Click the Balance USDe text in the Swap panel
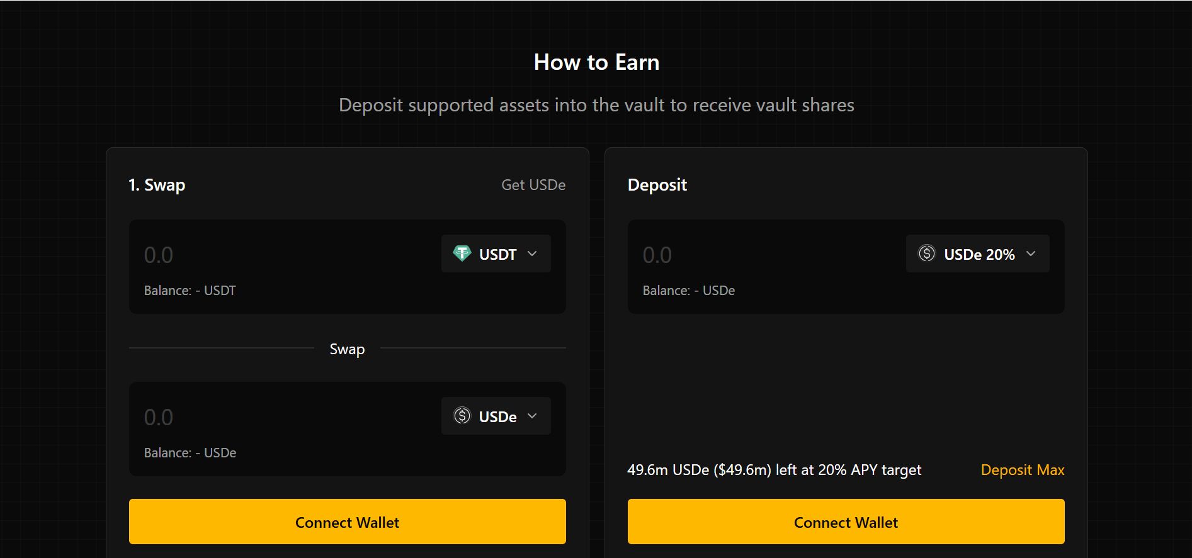Image resolution: width=1192 pixels, height=558 pixels. click(x=190, y=453)
